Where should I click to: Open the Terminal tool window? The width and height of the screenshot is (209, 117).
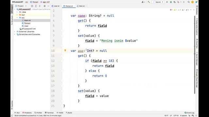coord(49,113)
